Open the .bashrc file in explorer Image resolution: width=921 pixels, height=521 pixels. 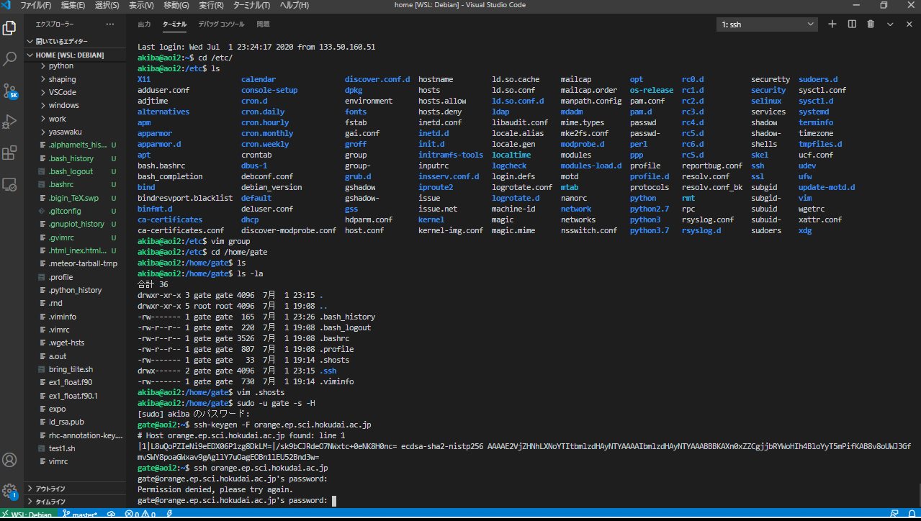[61, 185]
